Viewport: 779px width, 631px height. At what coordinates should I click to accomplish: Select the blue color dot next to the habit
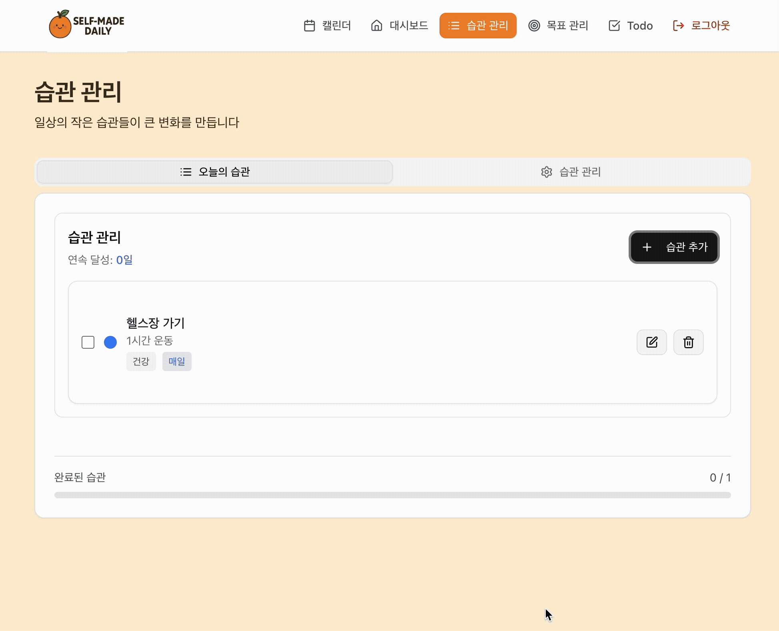coord(110,342)
